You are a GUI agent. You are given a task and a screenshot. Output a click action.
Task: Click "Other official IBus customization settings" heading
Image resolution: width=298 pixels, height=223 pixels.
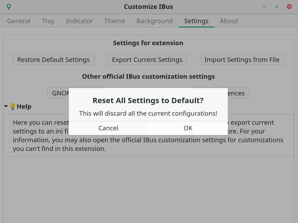(148, 76)
